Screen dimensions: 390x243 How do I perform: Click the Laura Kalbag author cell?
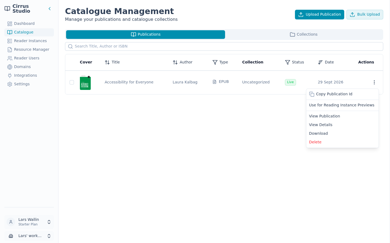point(185,82)
